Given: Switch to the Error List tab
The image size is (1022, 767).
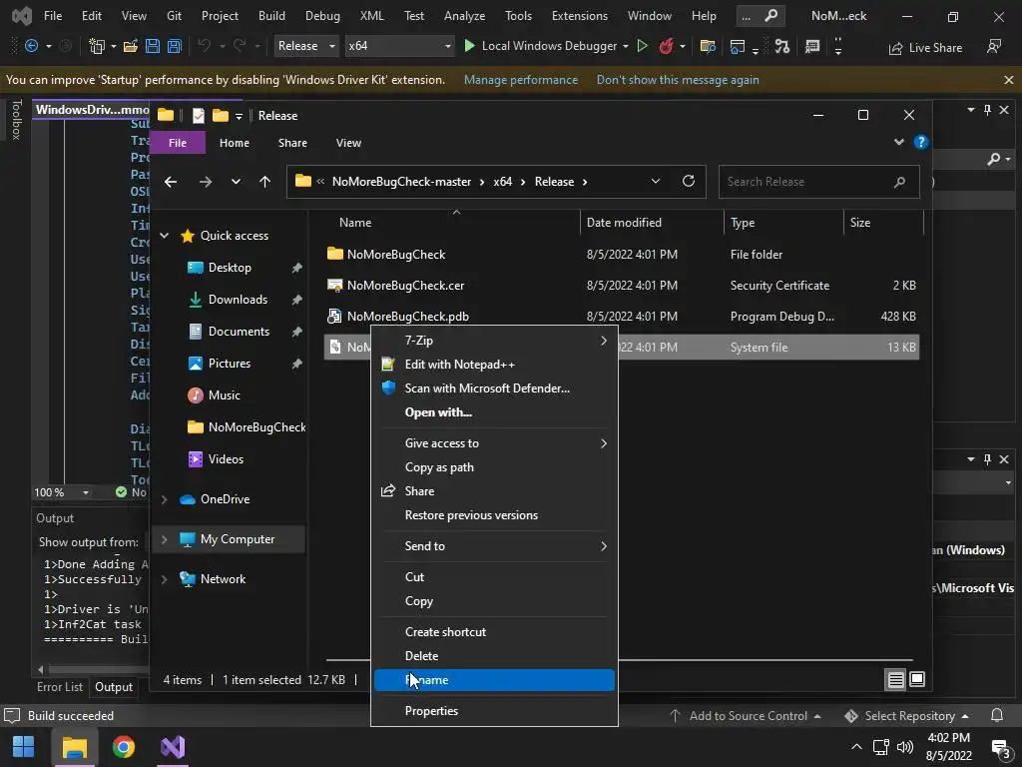Looking at the screenshot, I should click(59, 687).
